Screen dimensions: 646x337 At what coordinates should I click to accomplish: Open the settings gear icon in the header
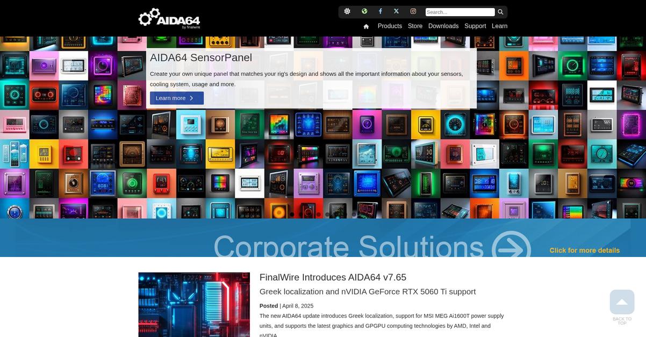point(347,11)
